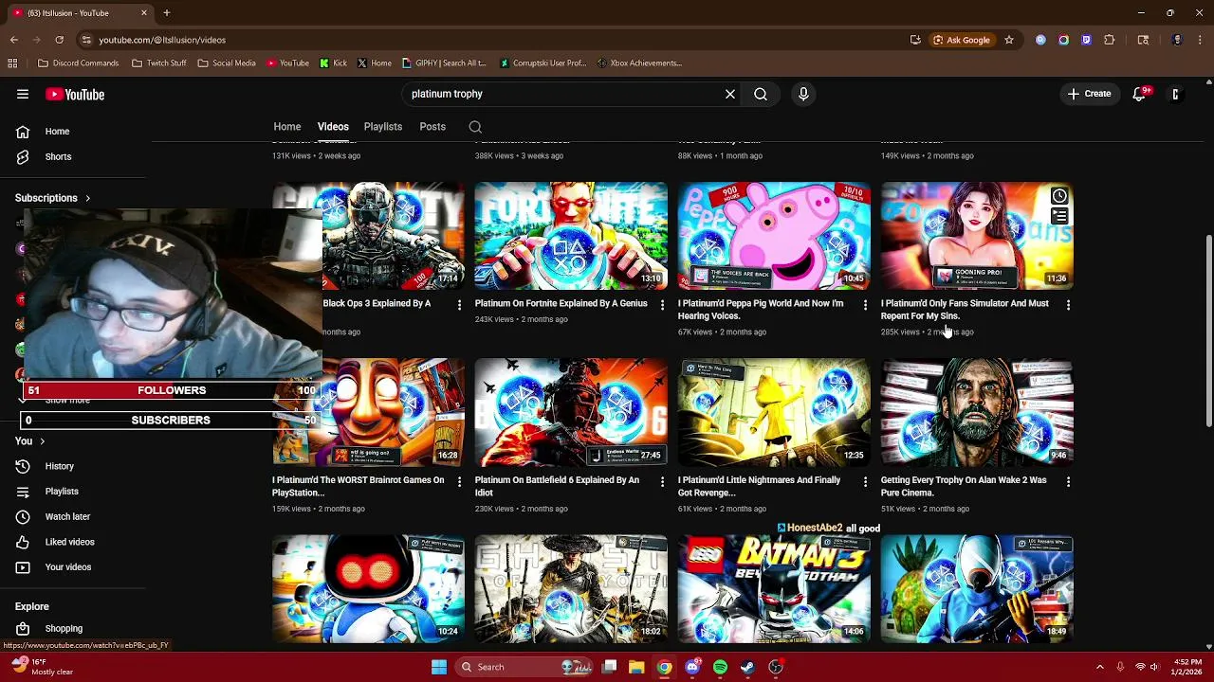Open Discord Commands bookmark folder
Viewport: 1214px width, 682px height.
pyautogui.click(x=78, y=63)
